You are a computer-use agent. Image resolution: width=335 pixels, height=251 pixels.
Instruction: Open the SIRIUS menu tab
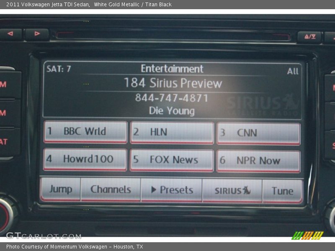232,191
